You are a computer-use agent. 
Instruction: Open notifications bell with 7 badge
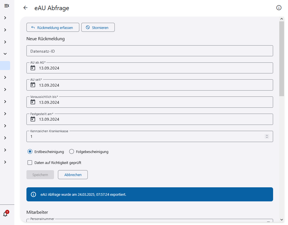click(5, 214)
